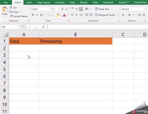148x114 pixels.
Task: Click Merge & Center
Action: [105, 15]
